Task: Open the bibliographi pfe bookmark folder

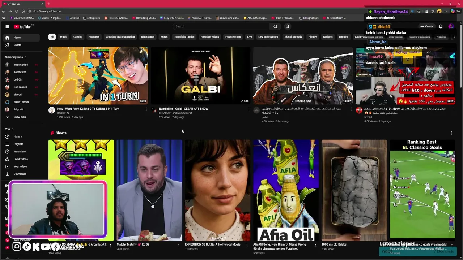Action: 309,18
